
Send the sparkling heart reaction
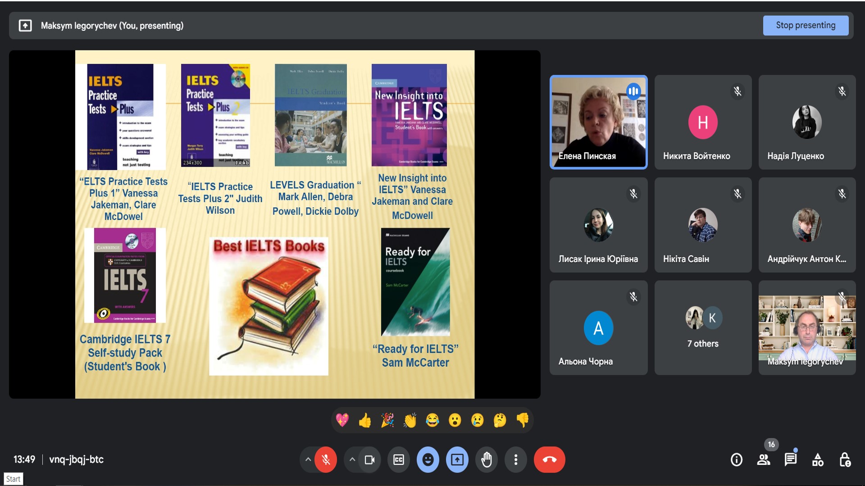pyautogui.click(x=342, y=420)
